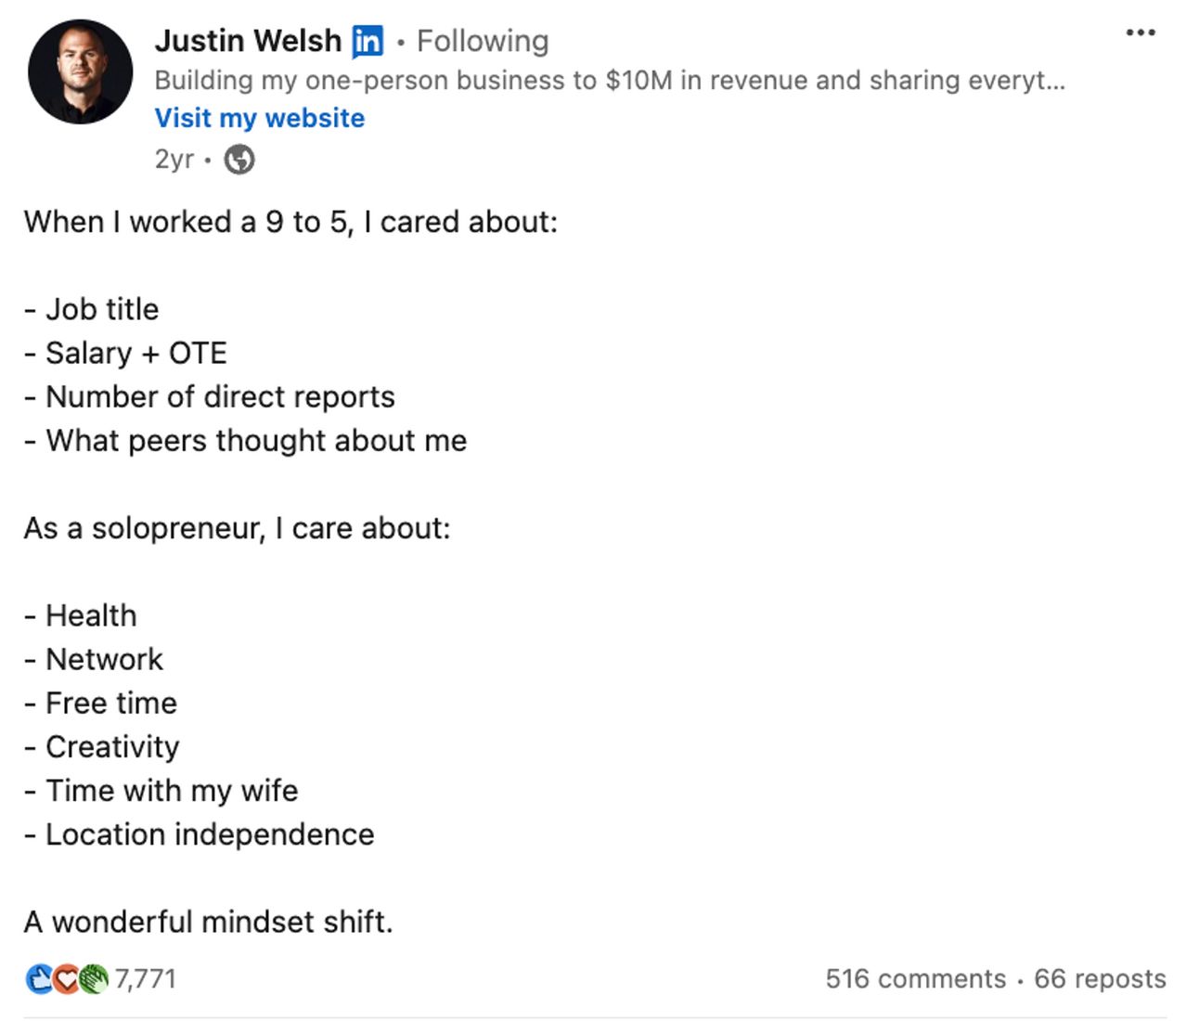Click the 'Job title' bullet line

coord(92,309)
